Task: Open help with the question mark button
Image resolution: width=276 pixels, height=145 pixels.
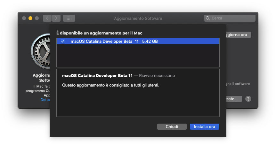Action: pyautogui.click(x=248, y=99)
